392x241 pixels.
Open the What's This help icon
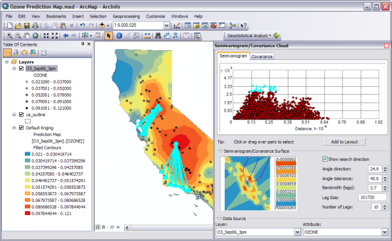click(244, 25)
